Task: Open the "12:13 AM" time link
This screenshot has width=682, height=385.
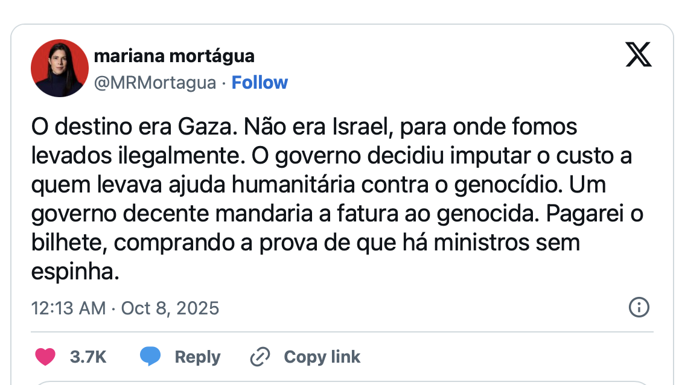Action: pyautogui.click(x=68, y=308)
